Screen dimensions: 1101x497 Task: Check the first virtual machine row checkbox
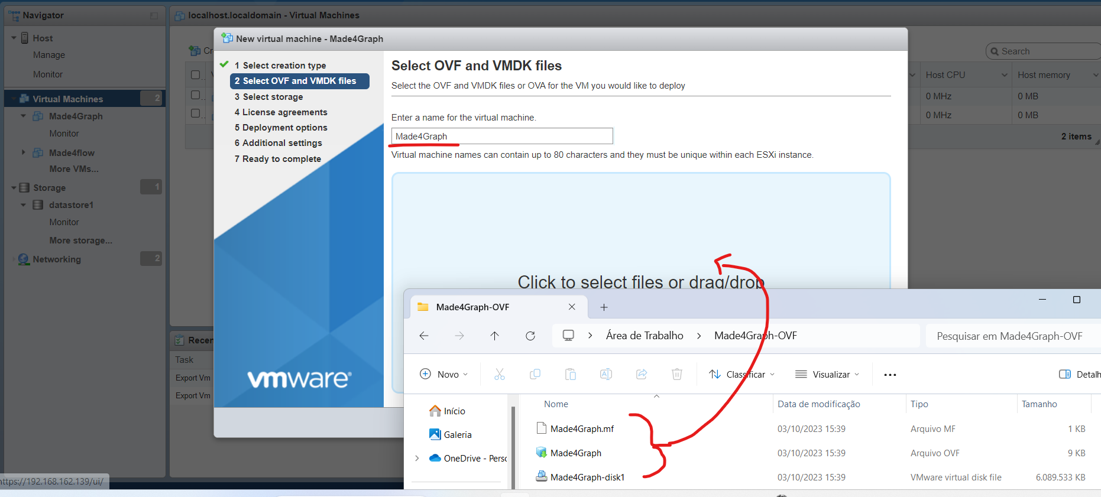pyautogui.click(x=196, y=95)
